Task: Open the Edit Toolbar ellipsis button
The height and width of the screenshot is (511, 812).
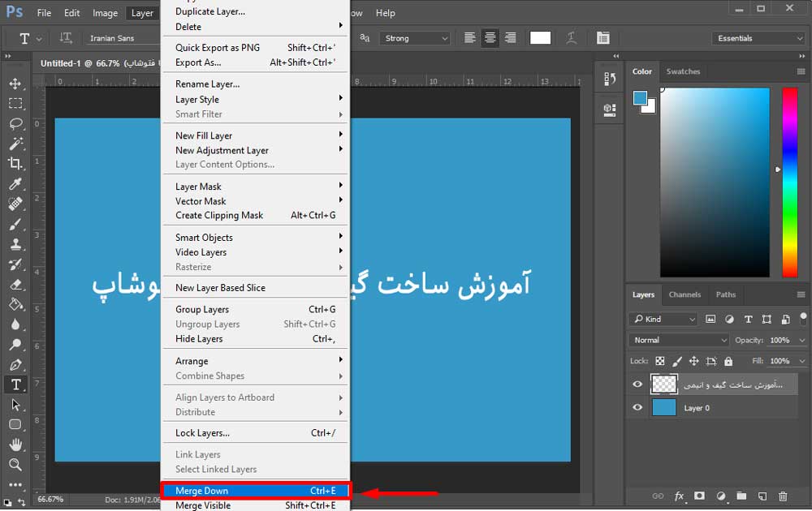Action: (x=15, y=484)
